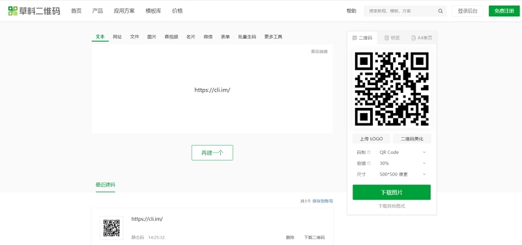Click the 上传 LOGO button
The height and width of the screenshot is (245, 522).
click(x=371, y=139)
